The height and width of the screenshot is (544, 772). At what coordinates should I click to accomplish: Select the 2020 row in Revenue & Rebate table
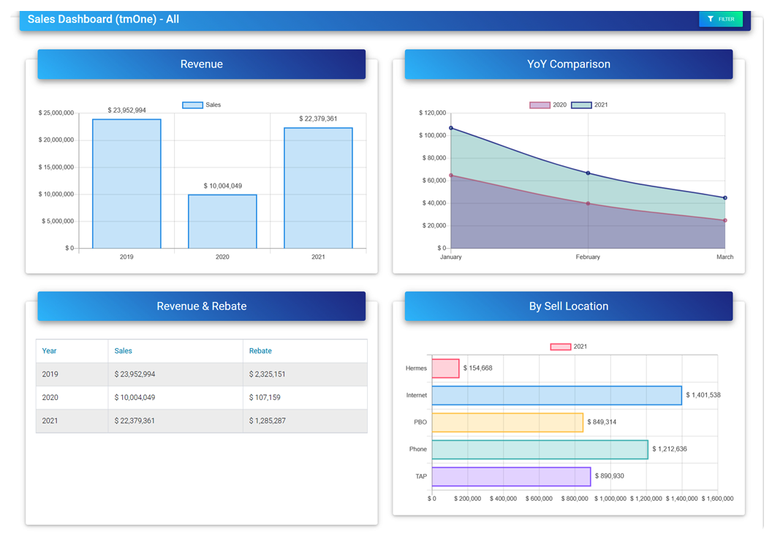pyautogui.click(x=202, y=397)
